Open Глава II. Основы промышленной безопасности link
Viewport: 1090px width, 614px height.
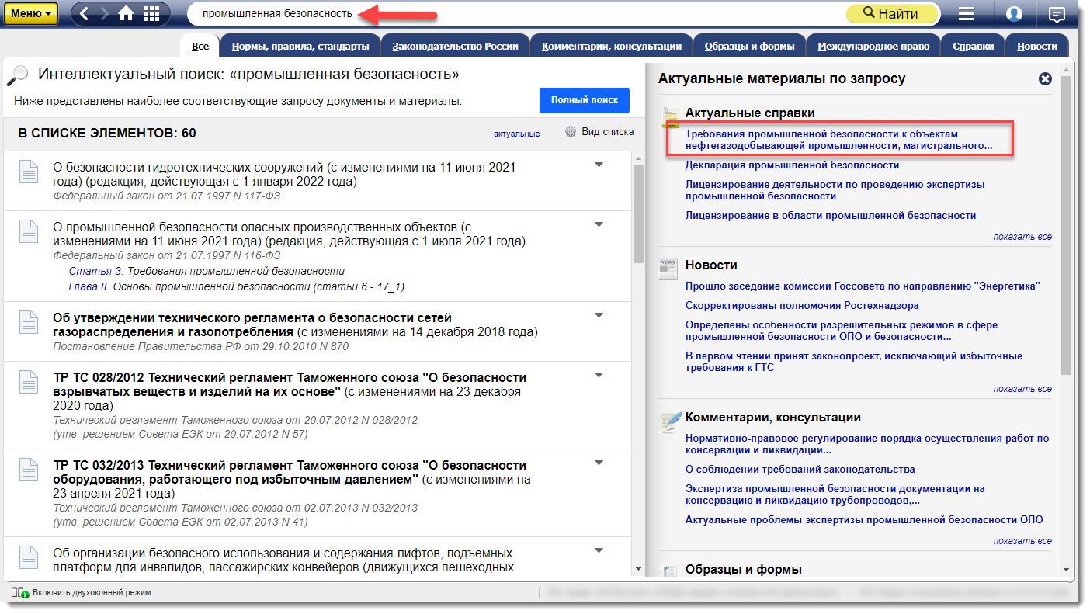[x=237, y=286]
